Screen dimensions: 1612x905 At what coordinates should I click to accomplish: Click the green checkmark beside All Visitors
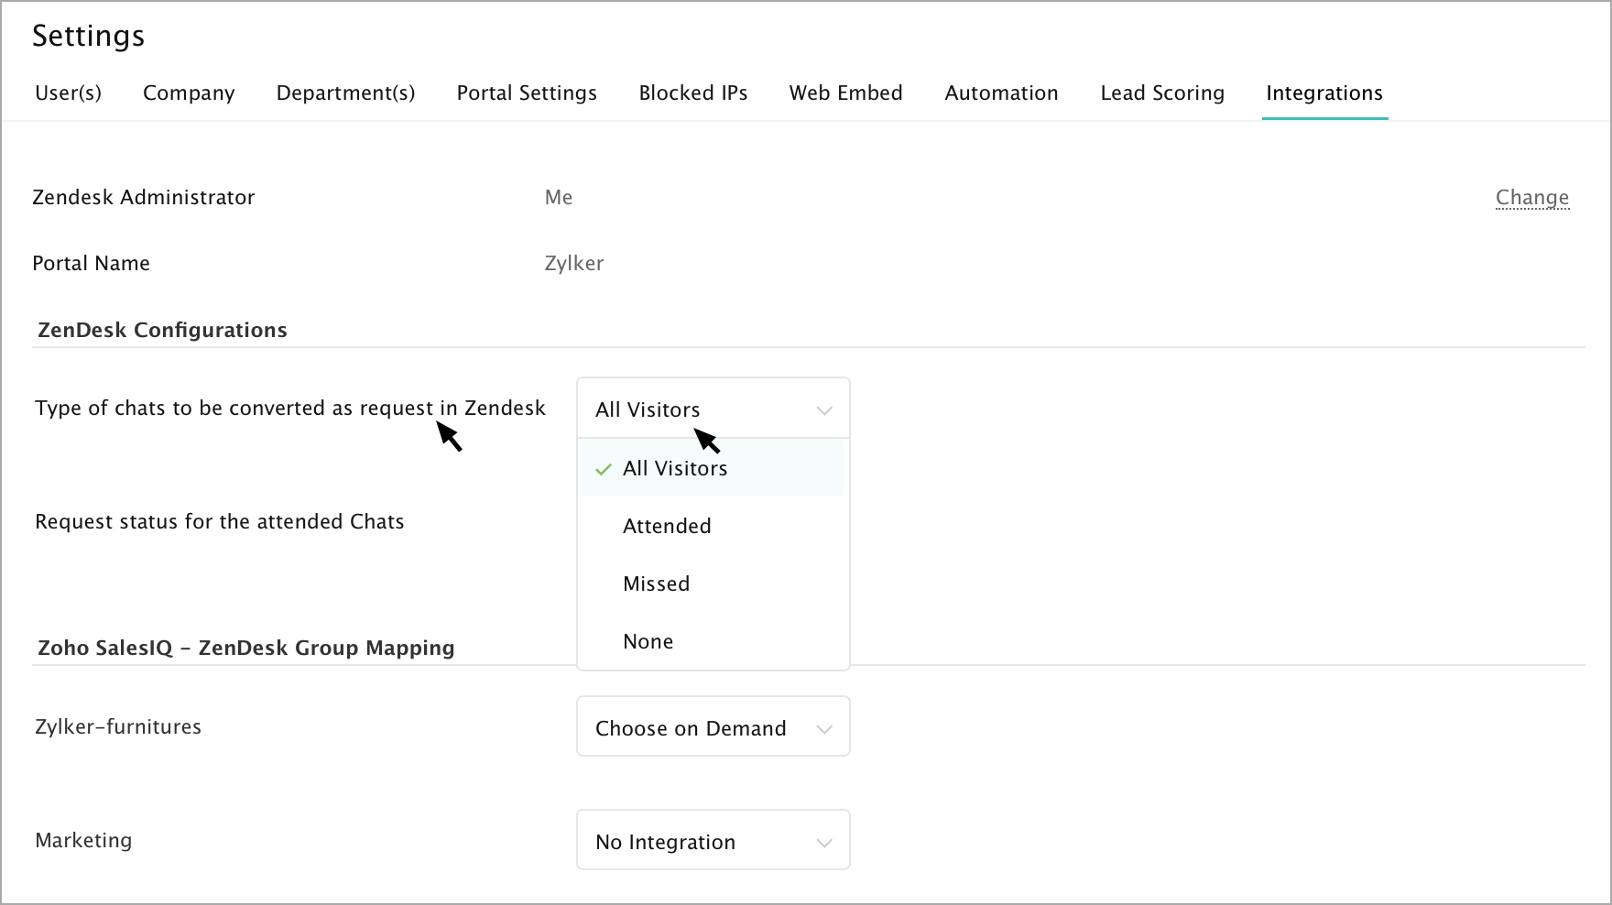(x=604, y=470)
